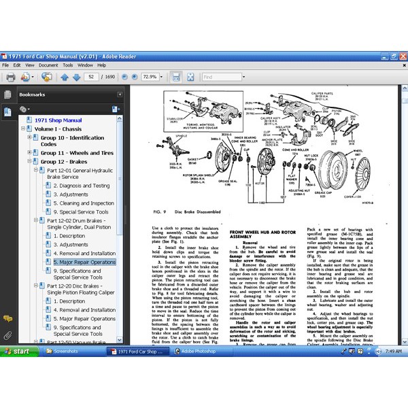The width and height of the screenshot is (408, 408).
Task: Click the Windows start button
Action: pos(19,352)
